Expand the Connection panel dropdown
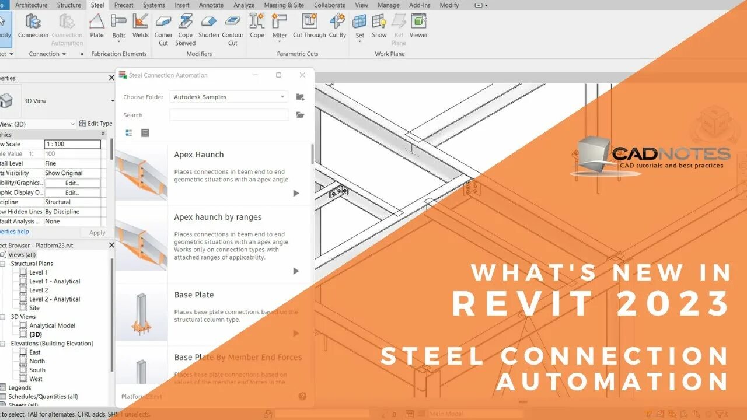The image size is (747, 420). (64, 54)
